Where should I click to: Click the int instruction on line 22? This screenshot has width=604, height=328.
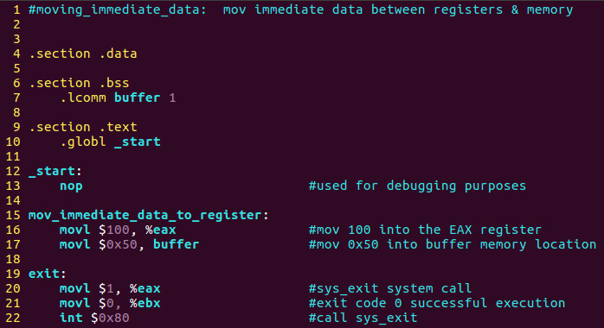click(71, 318)
